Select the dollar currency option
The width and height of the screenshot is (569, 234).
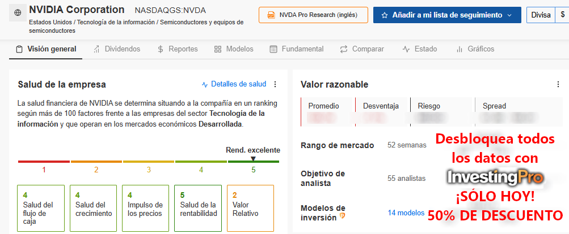(562, 15)
